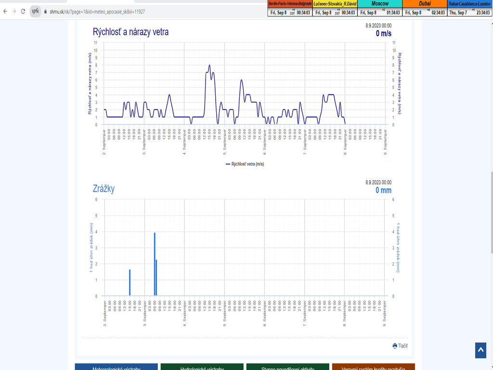This screenshot has height=370, width=493.
Task: Click Rabat-Casablanca-London clock
Action: tap(469, 8)
